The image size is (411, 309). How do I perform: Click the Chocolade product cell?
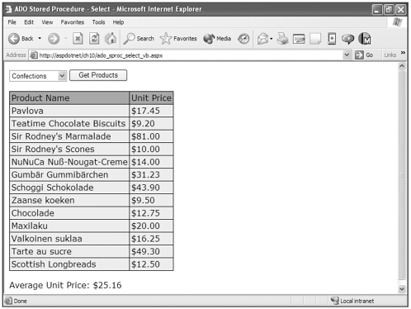pyautogui.click(x=69, y=213)
